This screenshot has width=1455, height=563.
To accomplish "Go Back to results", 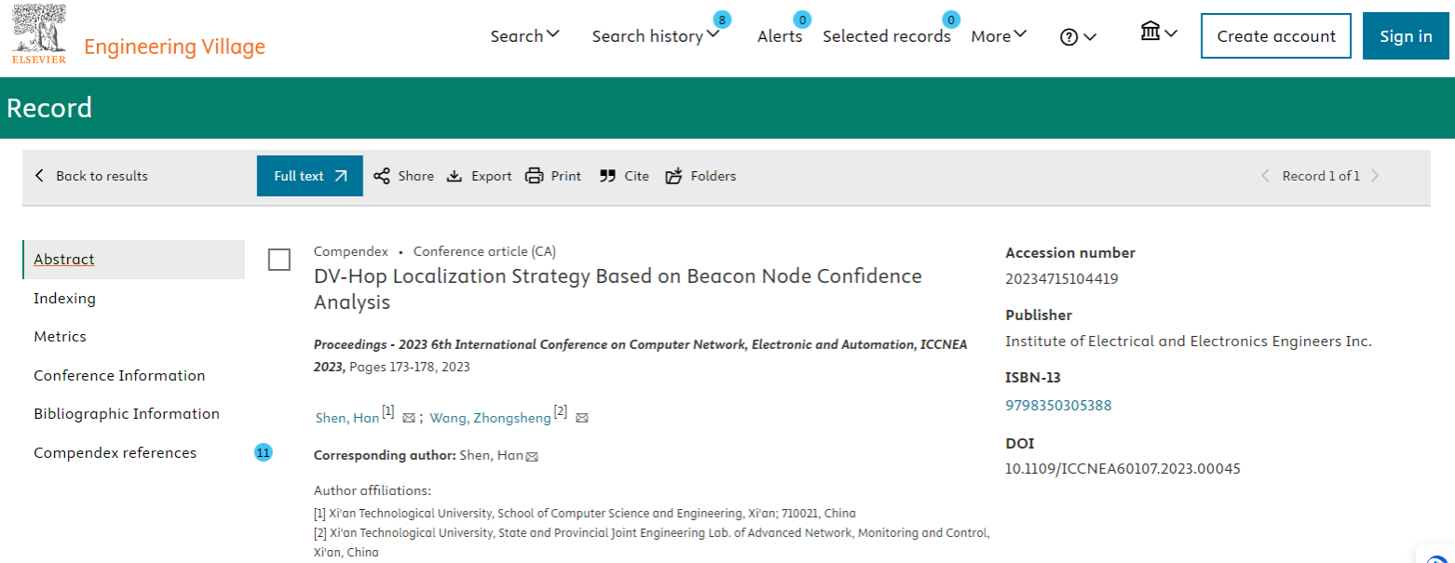I will click(91, 176).
